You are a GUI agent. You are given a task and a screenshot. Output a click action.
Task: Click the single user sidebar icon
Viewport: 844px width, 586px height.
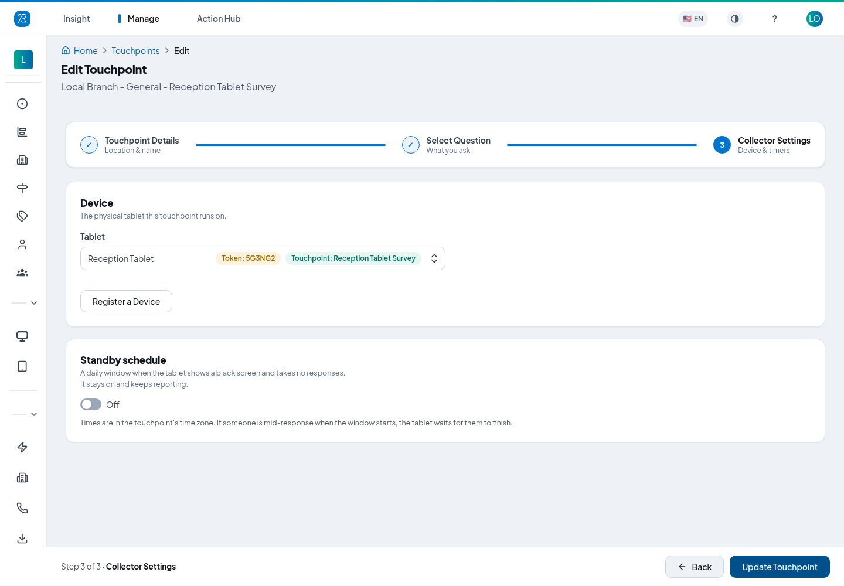[22, 244]
